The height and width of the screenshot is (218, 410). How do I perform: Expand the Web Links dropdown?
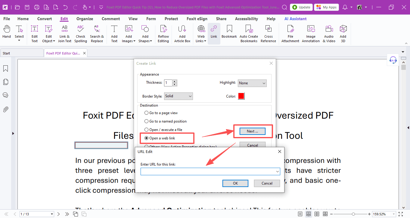click(x=205, y=41)
